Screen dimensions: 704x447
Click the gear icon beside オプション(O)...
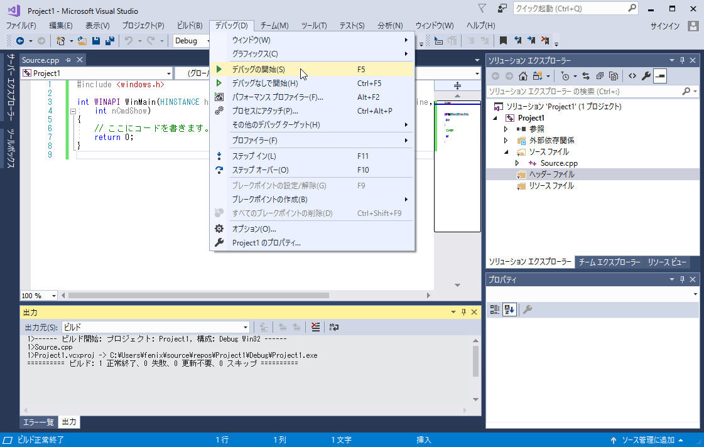pos(219,229)
